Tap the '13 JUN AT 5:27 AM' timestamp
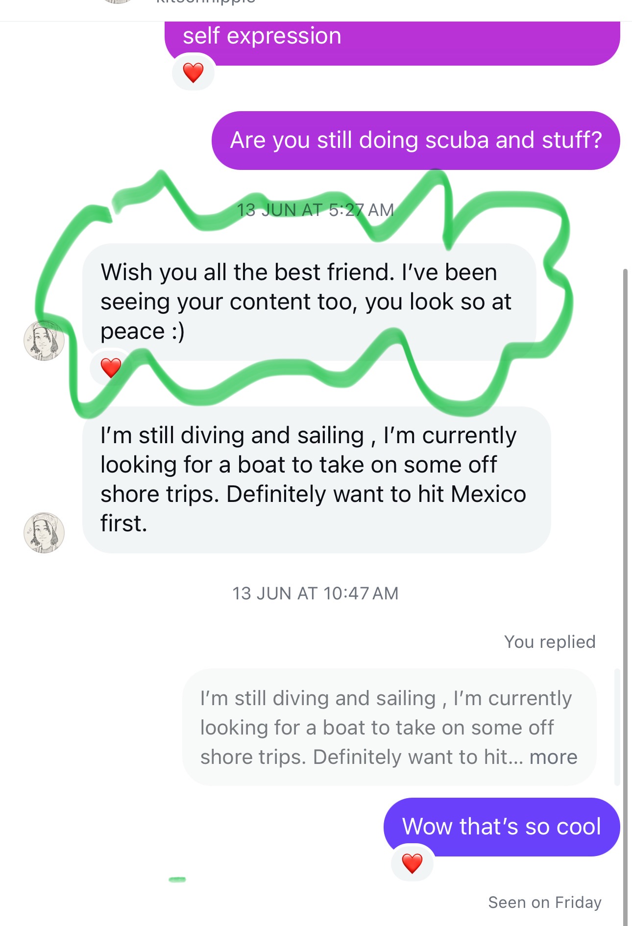The image size is (632, 926). (x=315, y=210)
